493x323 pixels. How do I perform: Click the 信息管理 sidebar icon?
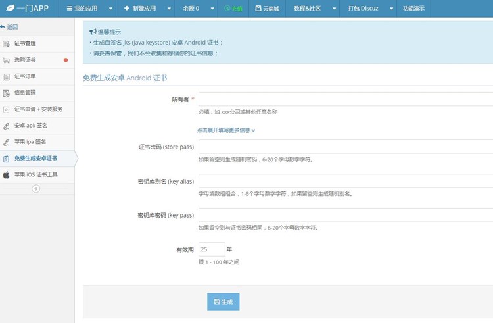(x=7, y=93)
